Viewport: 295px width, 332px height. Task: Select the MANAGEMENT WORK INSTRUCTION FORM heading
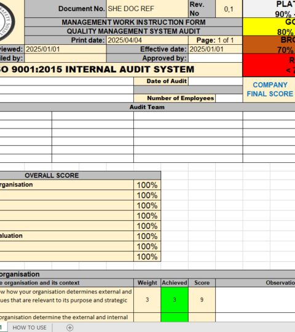pyautogui.click(x=133, y=22)
